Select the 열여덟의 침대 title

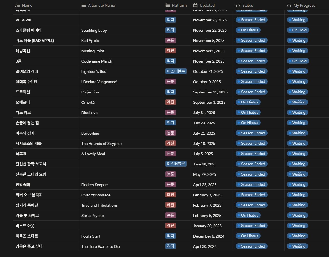[x=27, y=71]
